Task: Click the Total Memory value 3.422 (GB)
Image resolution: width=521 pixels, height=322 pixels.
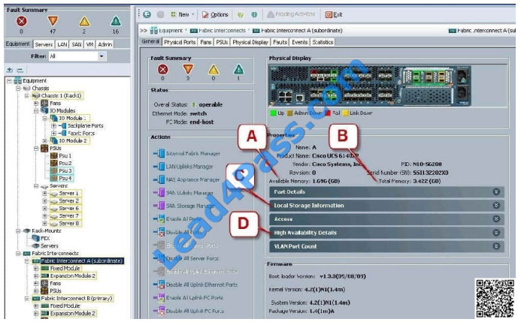Action: (x=427, y=182)
